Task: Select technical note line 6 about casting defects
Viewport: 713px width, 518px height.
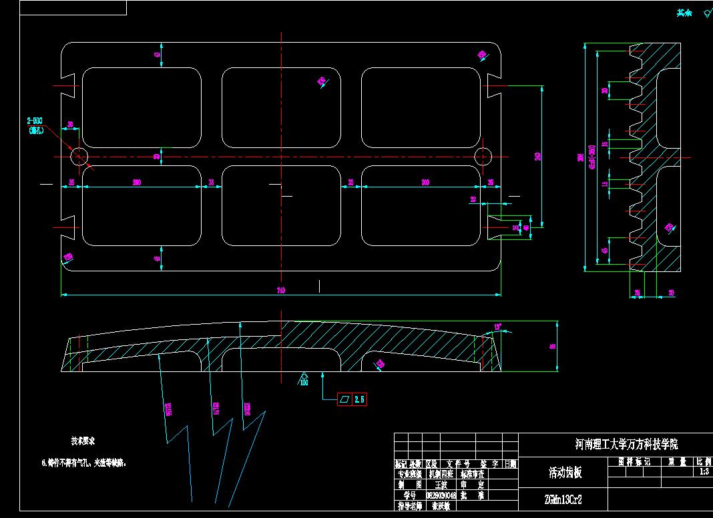Action: (84, 463)
